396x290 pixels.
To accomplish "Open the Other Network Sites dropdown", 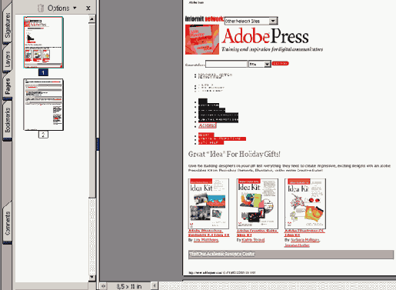I will pyautogui.click(x=251, y=21).
